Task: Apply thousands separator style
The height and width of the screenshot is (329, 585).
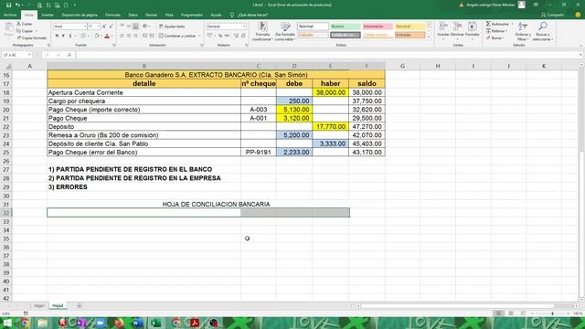Action: click(x=227, y=36)
